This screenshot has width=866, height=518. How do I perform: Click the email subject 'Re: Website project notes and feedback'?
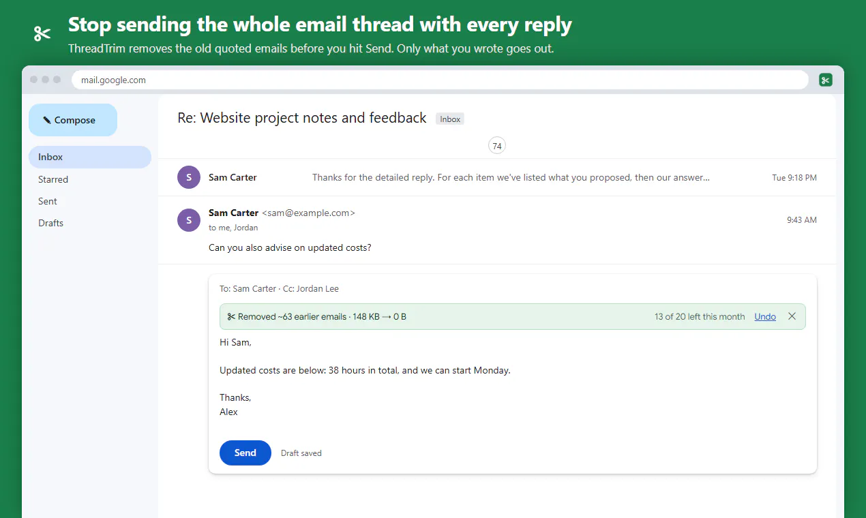[x=302, y=118]
